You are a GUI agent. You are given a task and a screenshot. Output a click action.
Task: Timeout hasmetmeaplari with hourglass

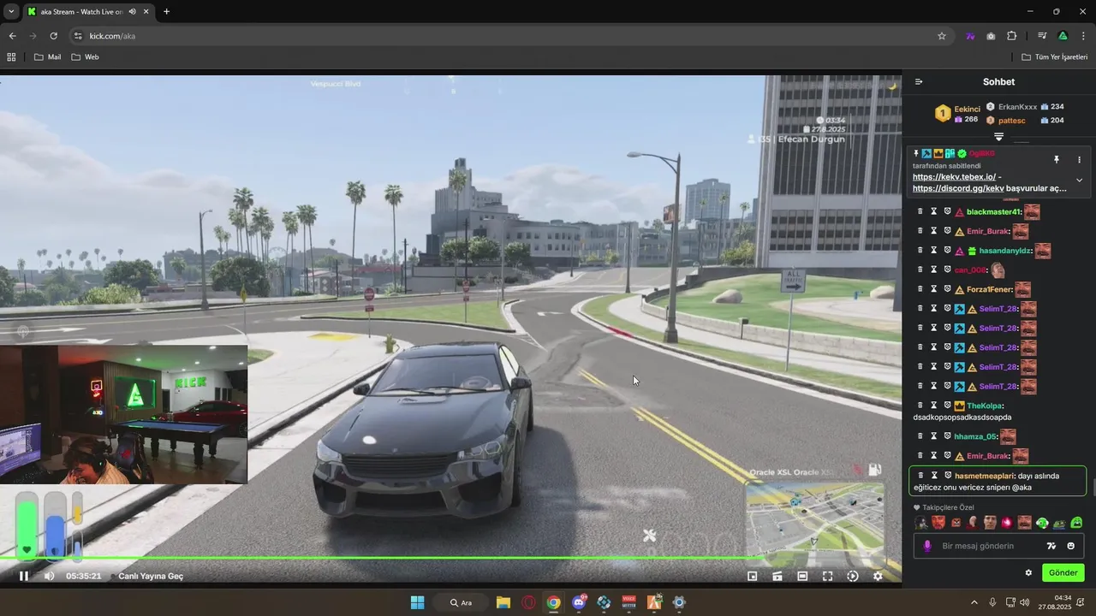pyautogui.click(x=934, y=475)
